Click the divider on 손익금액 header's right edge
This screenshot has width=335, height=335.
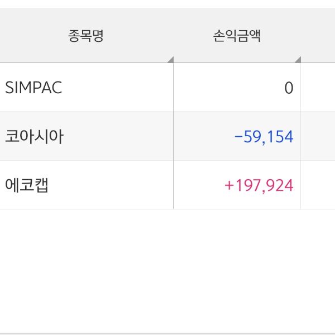(x=301, y=37)
